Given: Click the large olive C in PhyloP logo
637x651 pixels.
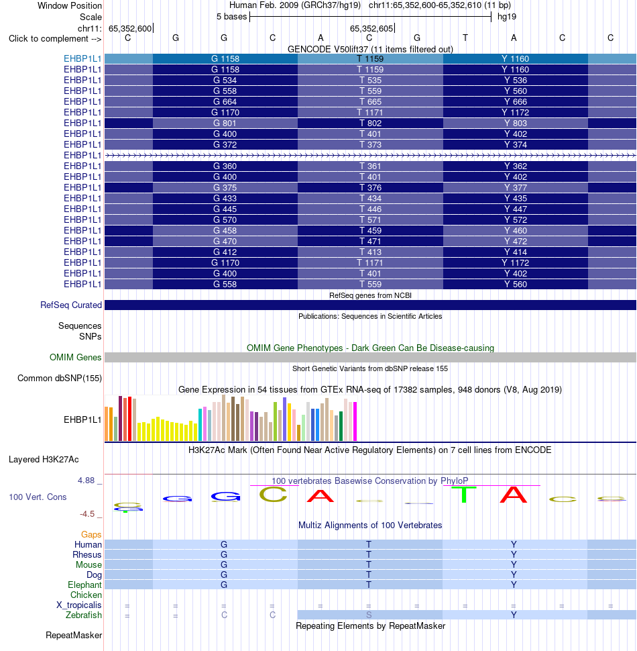Looking at the screenshot, I should [273, 494].
